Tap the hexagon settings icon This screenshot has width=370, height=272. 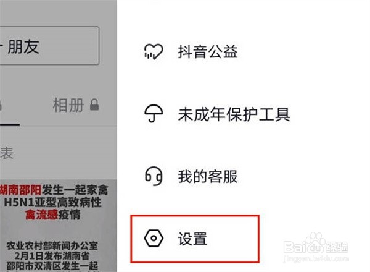coord(154,238)
